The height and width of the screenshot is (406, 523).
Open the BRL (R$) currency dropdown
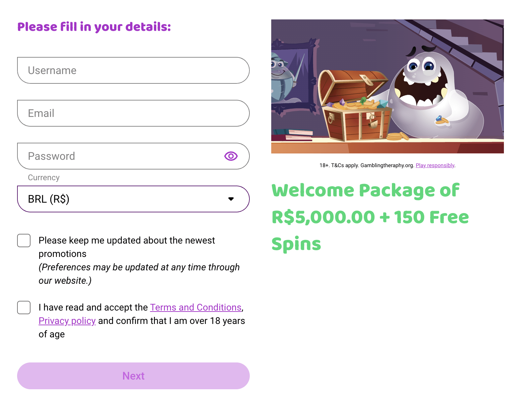(133, 199)
